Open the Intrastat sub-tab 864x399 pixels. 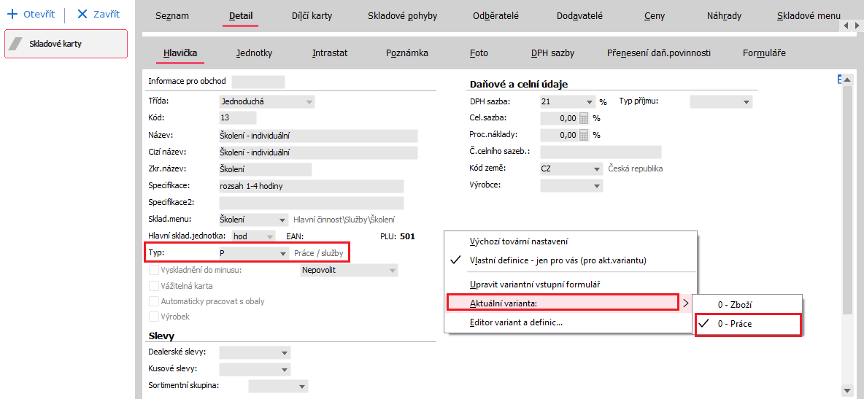click(x=330, y=53)
